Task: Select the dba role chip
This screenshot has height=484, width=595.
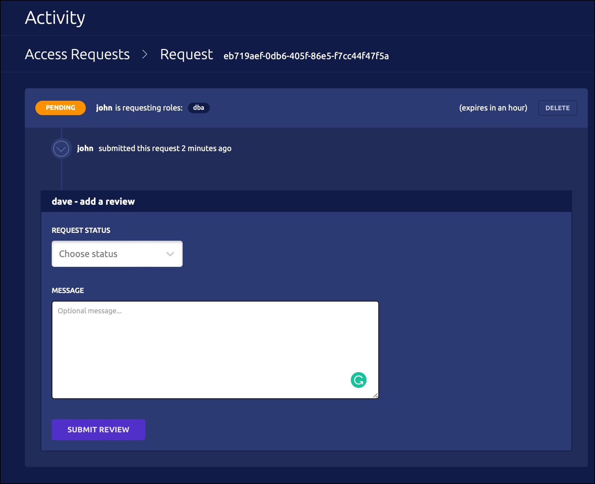Action: tap(198, 108)
